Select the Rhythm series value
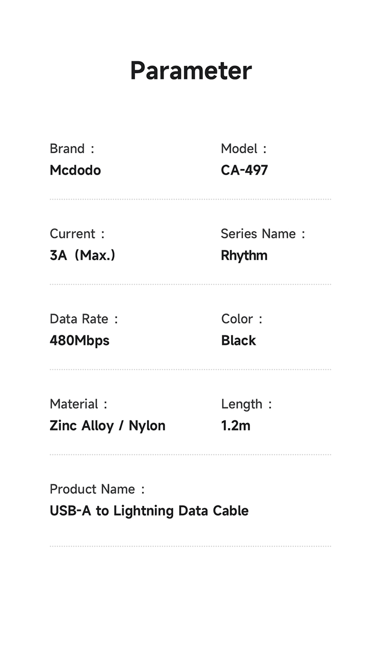This screenshot has width=382, height=652. [x=244, y=255]
